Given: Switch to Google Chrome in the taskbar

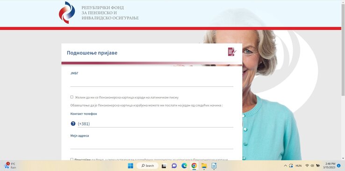Looking at the screenshot, I should [194, 166].
